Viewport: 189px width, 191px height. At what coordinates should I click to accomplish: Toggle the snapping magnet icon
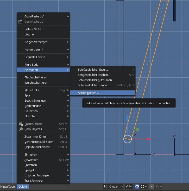[x=137, y=187]
